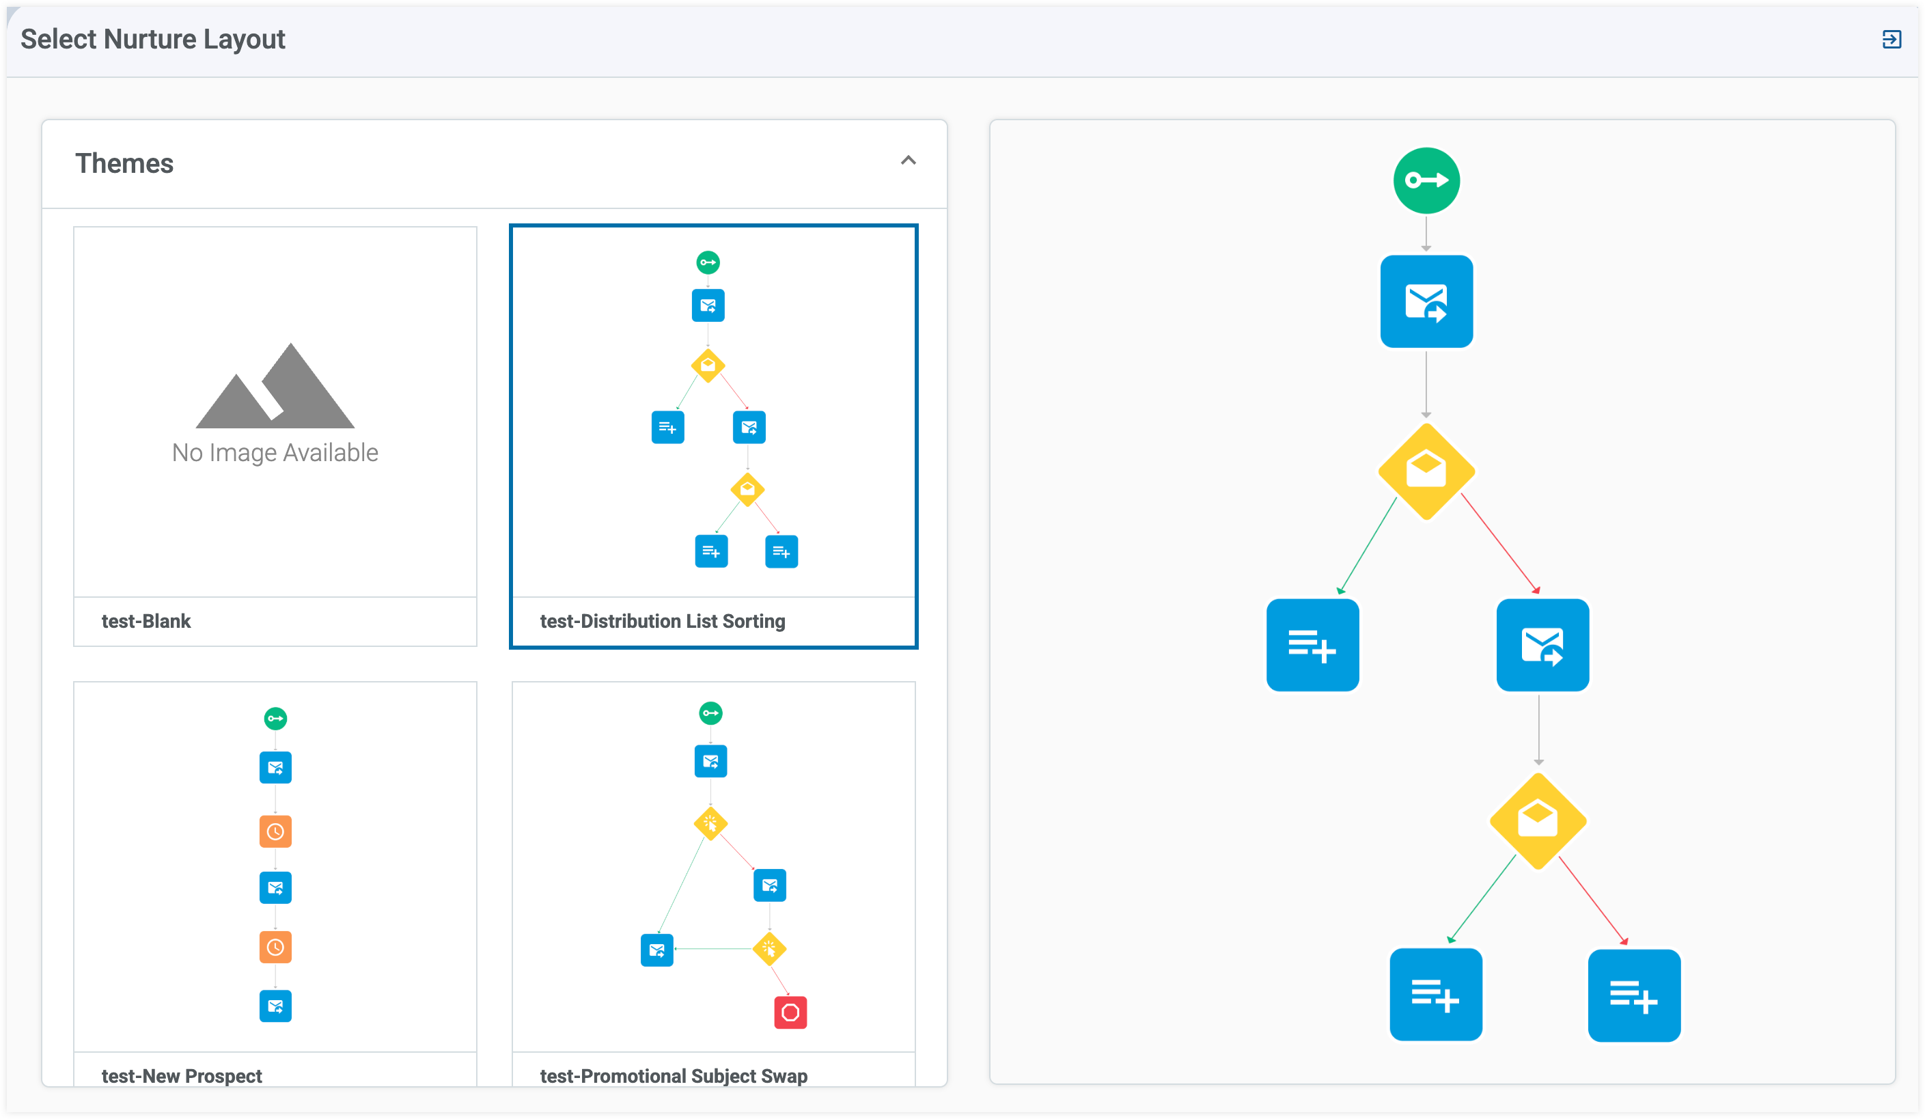Click the green start node in Promotional thumbnail

tap(710, 713)
